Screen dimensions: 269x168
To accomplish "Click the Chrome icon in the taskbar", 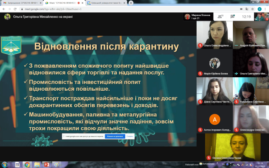I will pos(27,165).
